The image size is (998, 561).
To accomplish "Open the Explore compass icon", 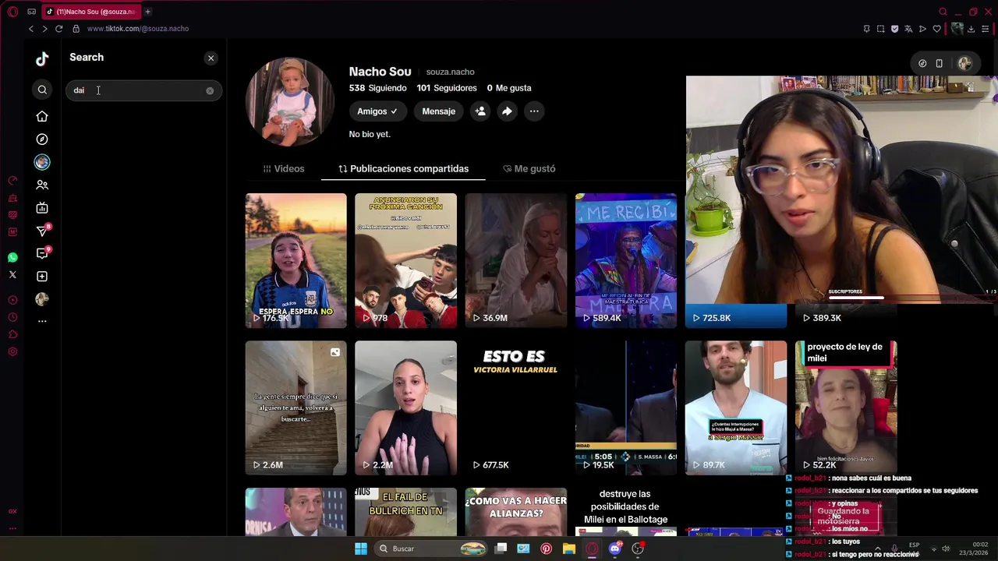I will pos(42,139).
